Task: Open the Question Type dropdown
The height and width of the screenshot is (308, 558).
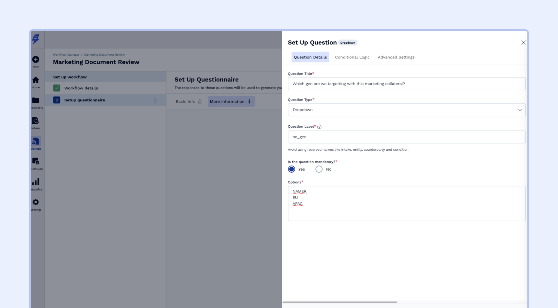Action: (406, 110)
